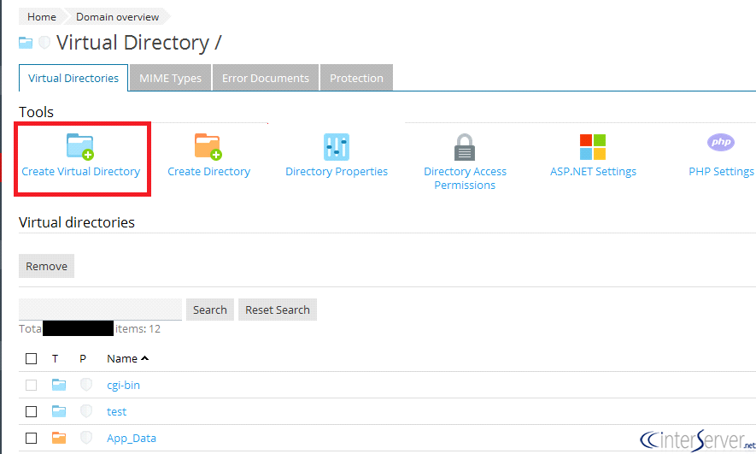Viewport: 756px width, 454px height.
Task: Click the Reset Search button
Action: [x=278, y=310]
